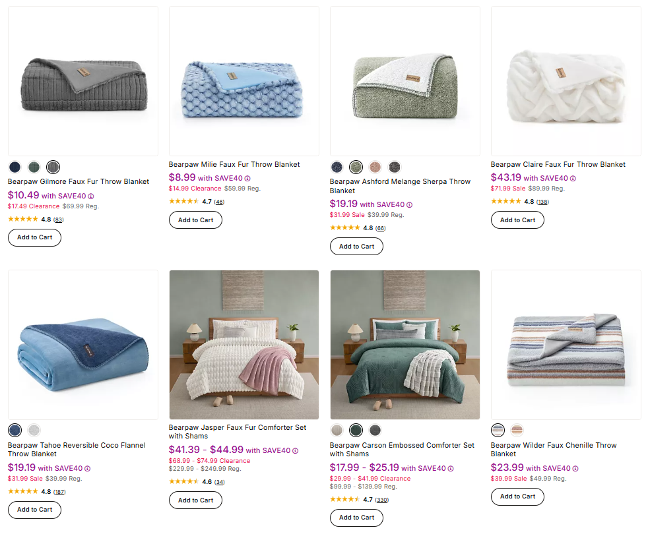This screenshot has width=648, height=540.
Task: Click the SAVE40 info icon for Milie blanket
Action: 248,178
